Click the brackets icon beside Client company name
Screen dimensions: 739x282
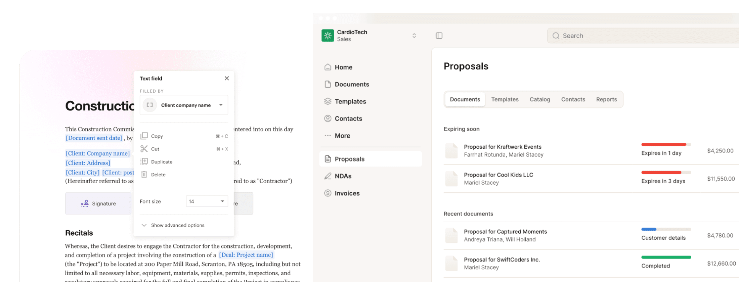click(150, 105)
